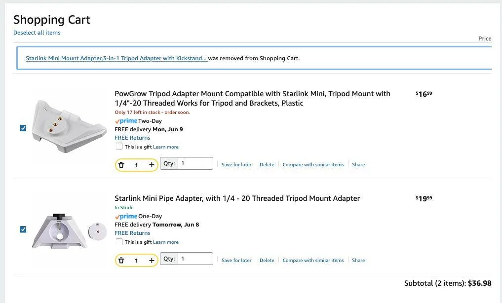
Task: Click the prime One-Day badge
Action: [138, 216]
